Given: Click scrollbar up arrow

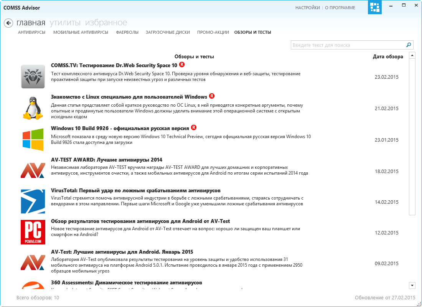Looking at the screenshot, I should [412, 55].
